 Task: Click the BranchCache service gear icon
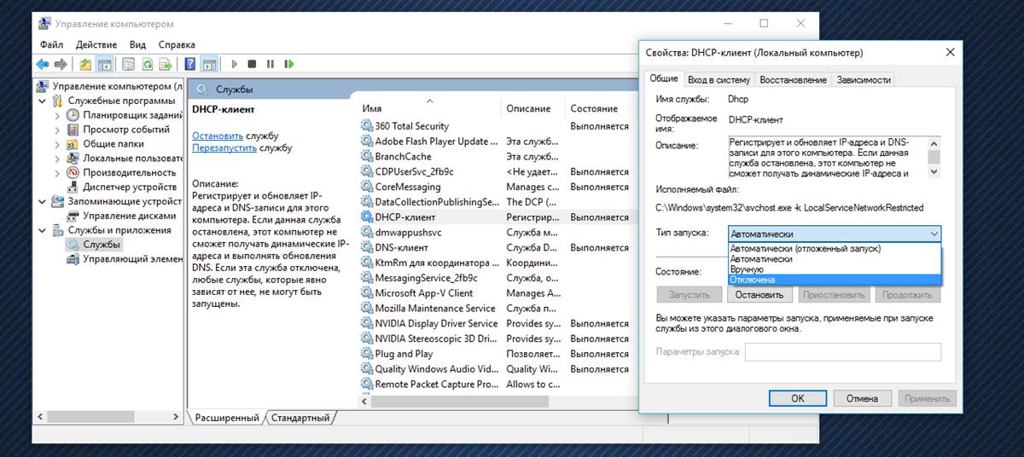click(367, 157)
